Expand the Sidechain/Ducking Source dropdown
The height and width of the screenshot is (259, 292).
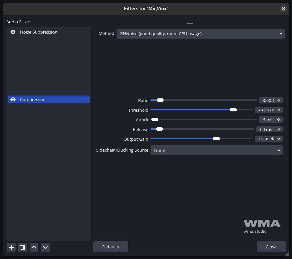pos(216,150)
